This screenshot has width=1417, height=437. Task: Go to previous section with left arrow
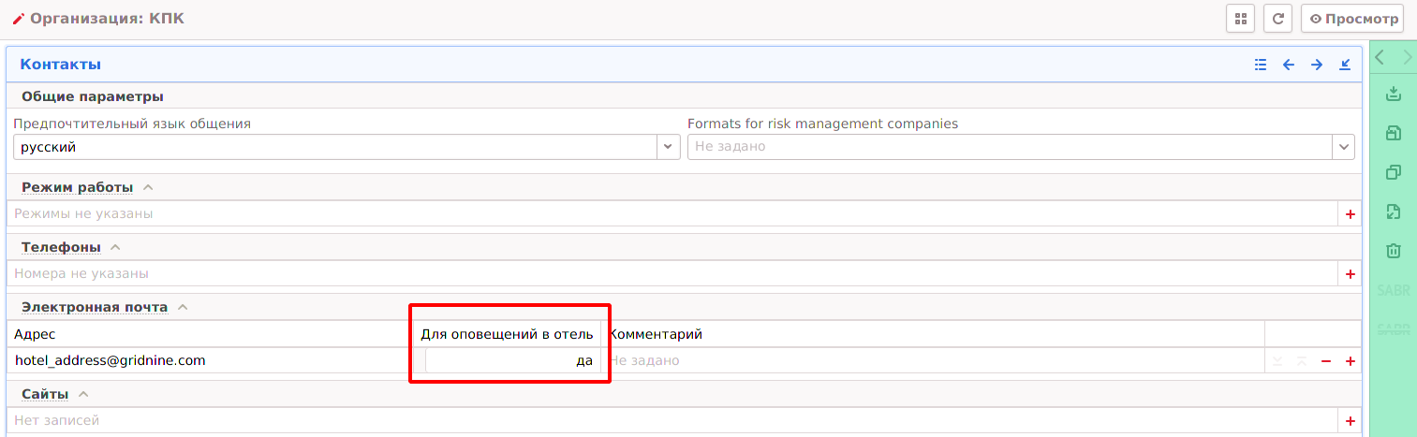1289,65
